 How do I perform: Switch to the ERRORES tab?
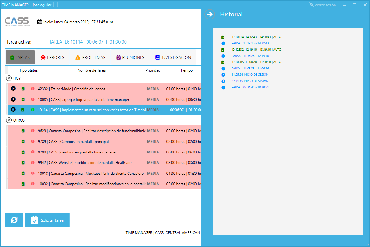pos(52,57)
